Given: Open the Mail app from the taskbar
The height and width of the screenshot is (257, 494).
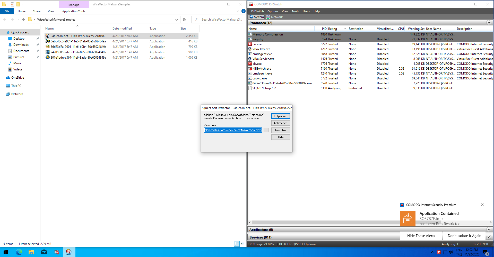Looking at the screenshot, I should [44, 252].
